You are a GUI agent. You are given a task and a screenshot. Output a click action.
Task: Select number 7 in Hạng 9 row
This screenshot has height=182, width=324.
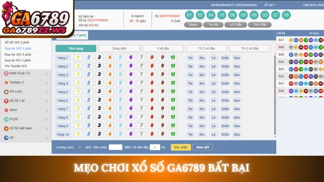tap(141, 125)
